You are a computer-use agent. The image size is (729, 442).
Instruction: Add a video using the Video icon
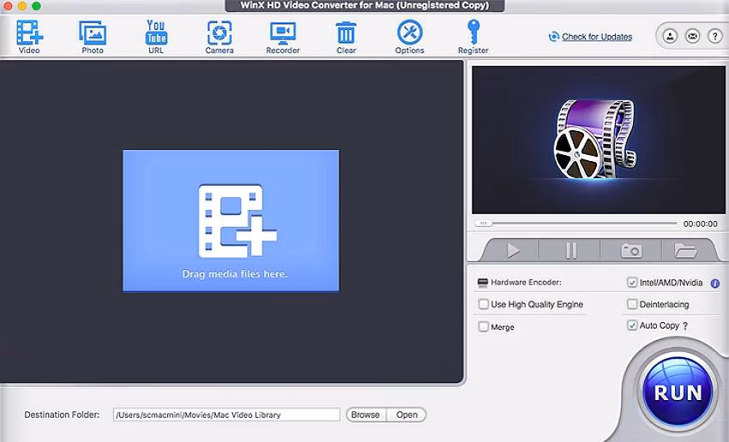[x=29, y=37]
